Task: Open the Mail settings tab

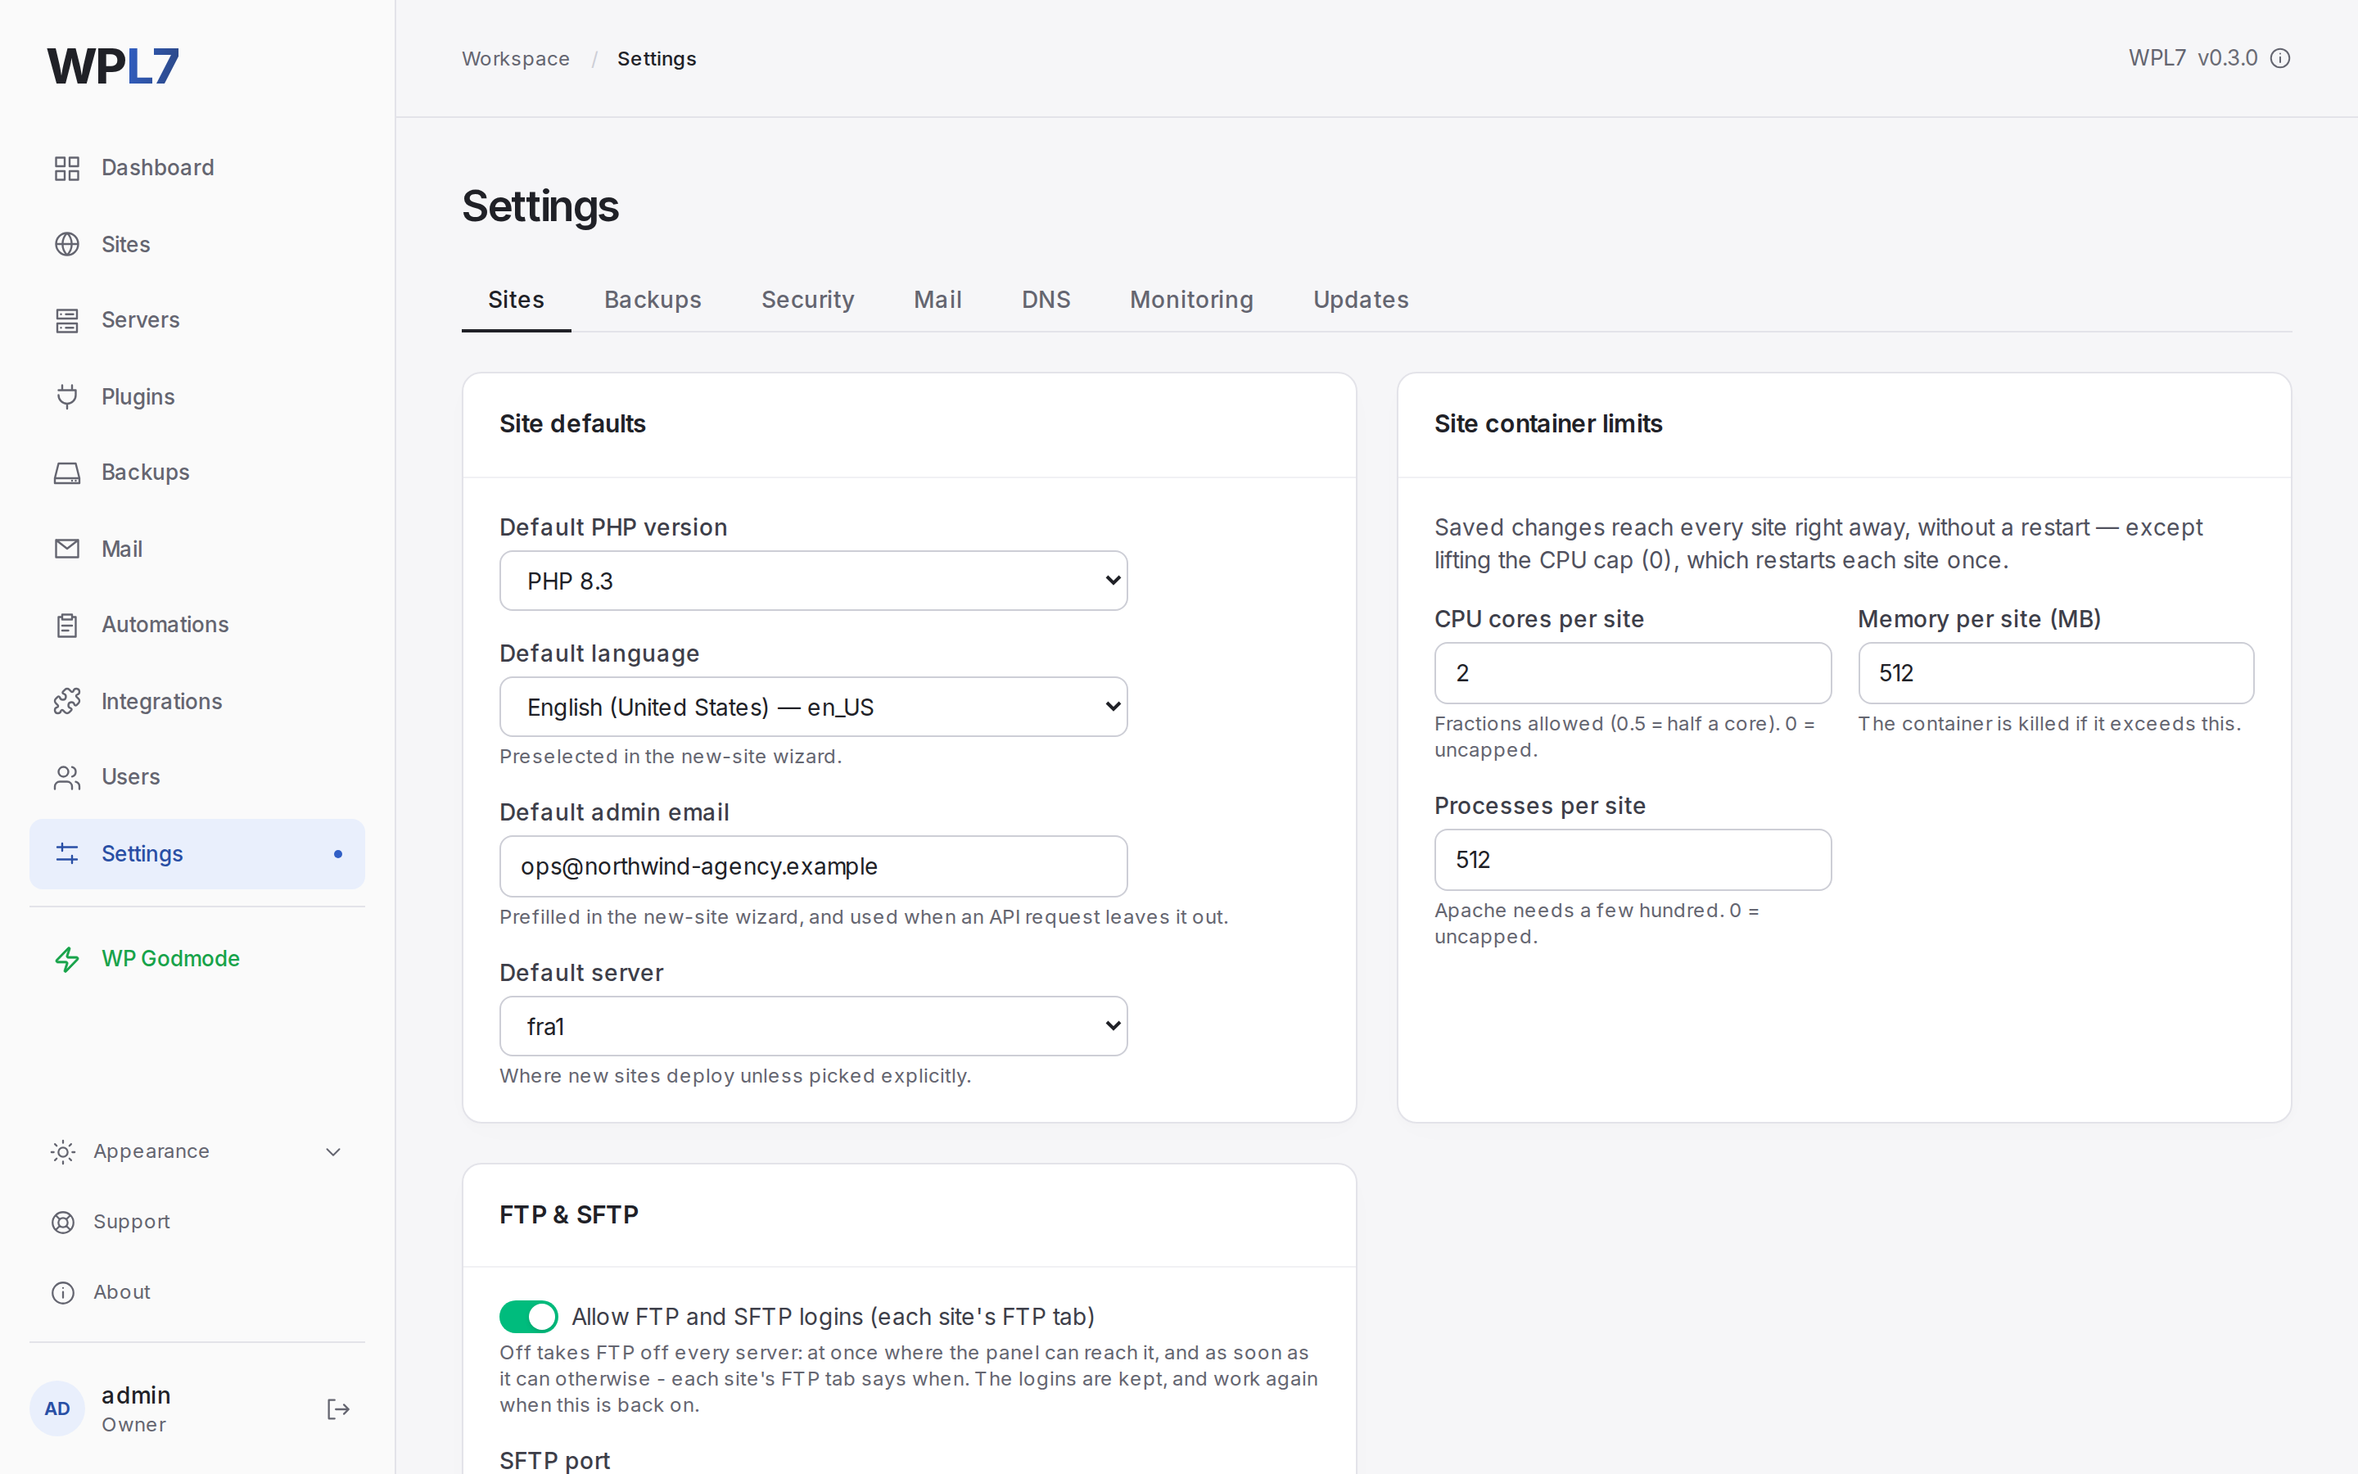Action: [937, 299]
